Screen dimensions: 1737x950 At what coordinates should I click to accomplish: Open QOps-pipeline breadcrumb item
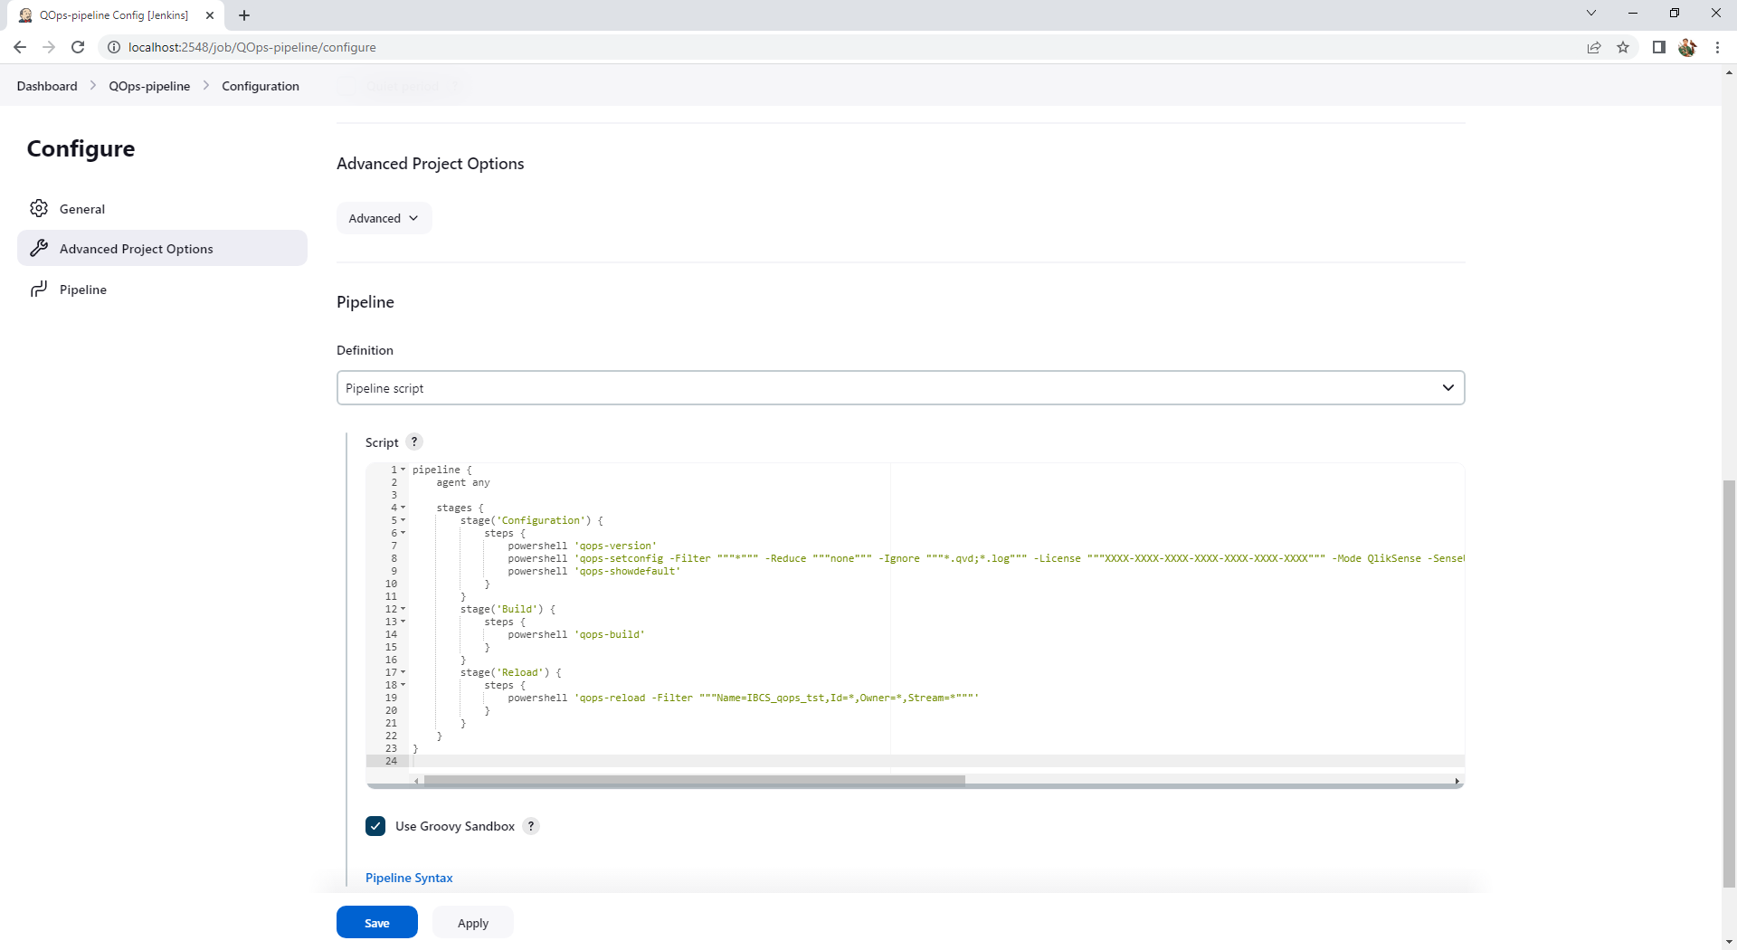pos(149,86)
